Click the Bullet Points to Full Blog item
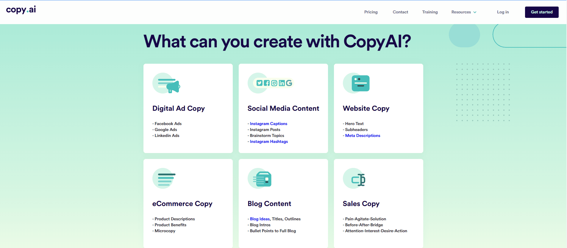 coord(272,231)
